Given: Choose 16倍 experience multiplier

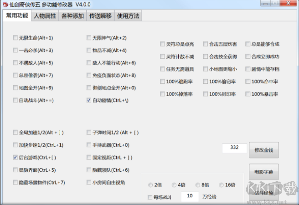Looking at the screenshot, I should tap(221, 185).
